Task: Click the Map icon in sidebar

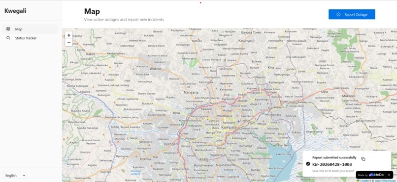Action: (8, 29)
